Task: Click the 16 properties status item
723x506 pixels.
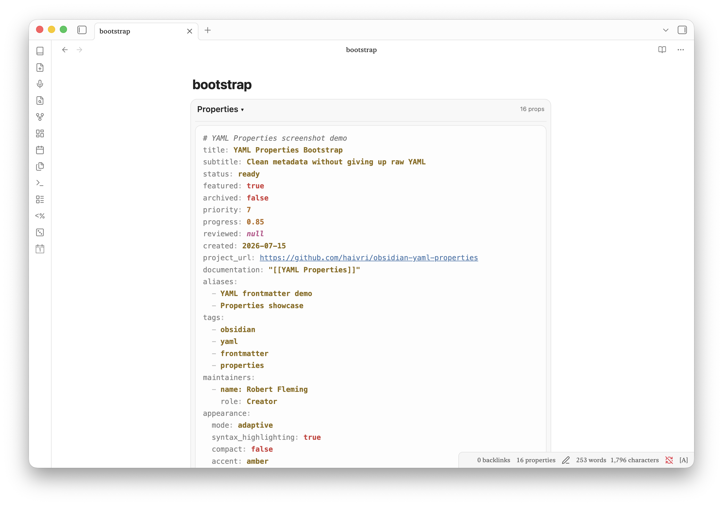Action: 536,460
